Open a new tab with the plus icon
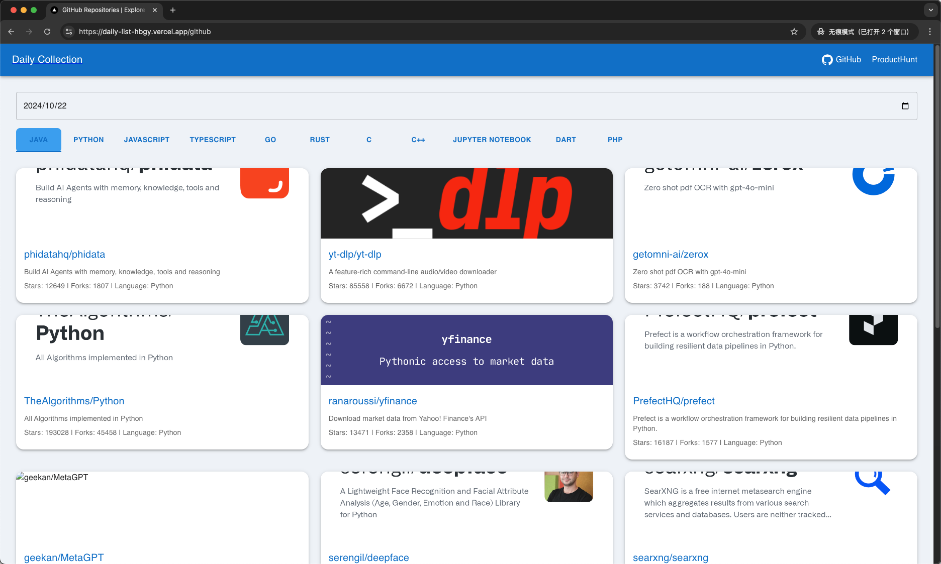 point(173,10)
